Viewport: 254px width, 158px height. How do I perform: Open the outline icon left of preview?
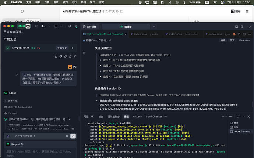(84, 53)
